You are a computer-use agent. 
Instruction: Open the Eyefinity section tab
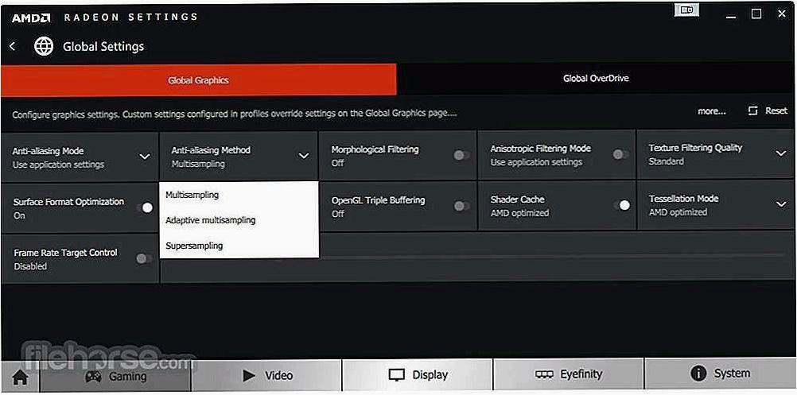click(568, 374)
